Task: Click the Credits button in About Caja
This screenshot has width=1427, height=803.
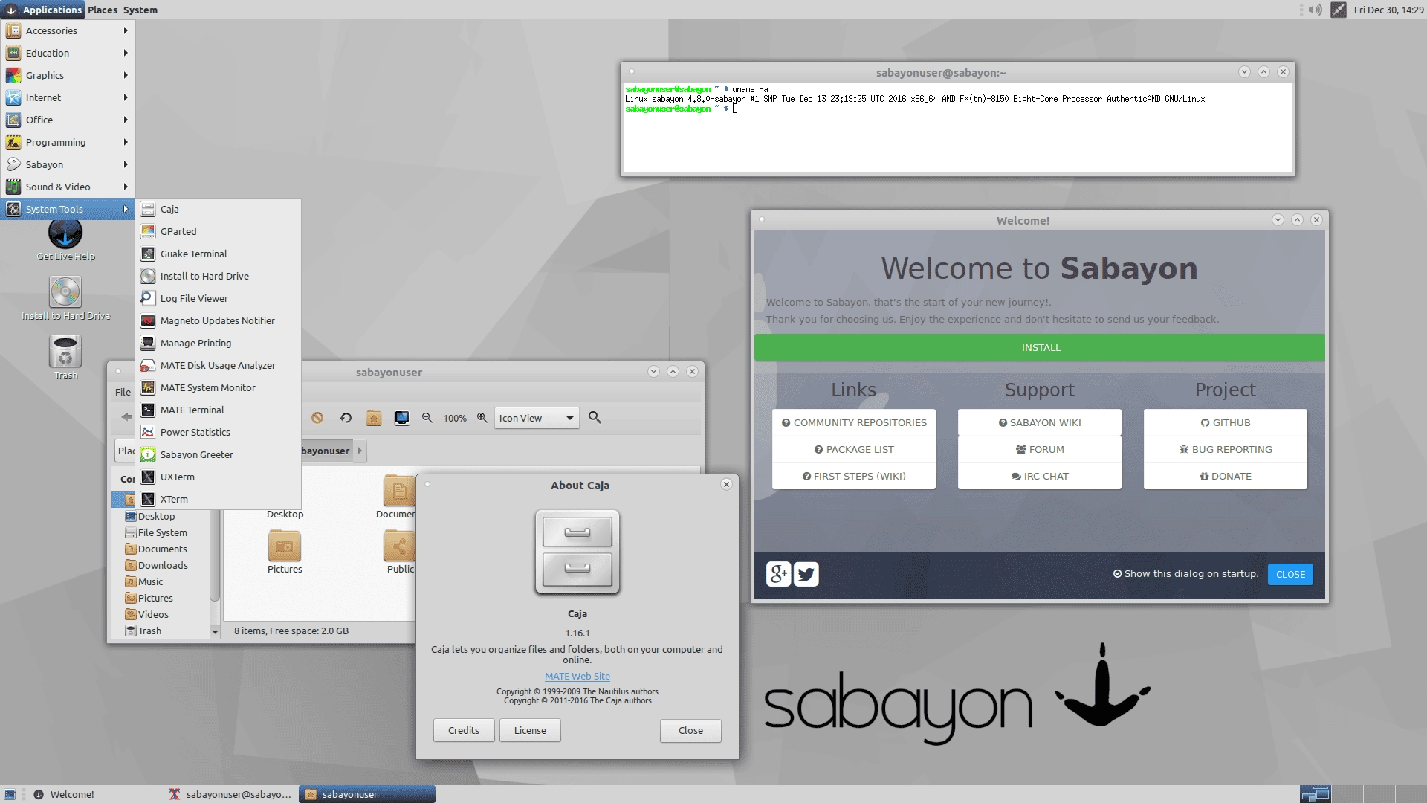Action: [464, 730]
